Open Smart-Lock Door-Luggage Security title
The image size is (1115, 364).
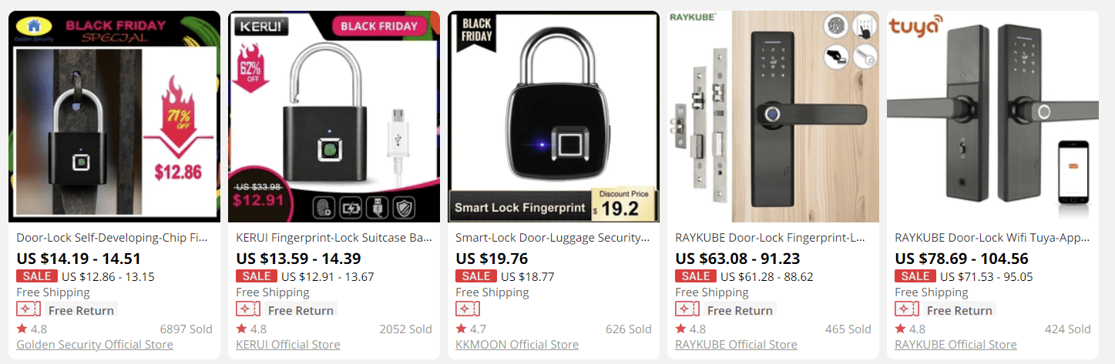tap(553, 238)
